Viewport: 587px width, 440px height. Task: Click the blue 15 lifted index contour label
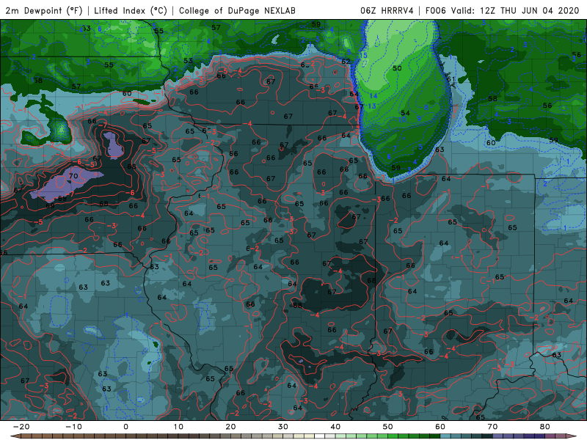[x=363, y=56]
